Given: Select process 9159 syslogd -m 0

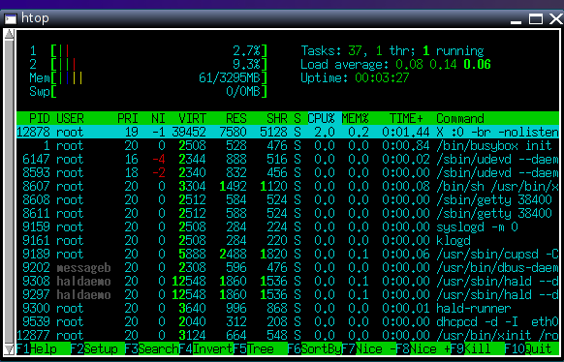Looking at the screenshot, I should coord(288,226).
